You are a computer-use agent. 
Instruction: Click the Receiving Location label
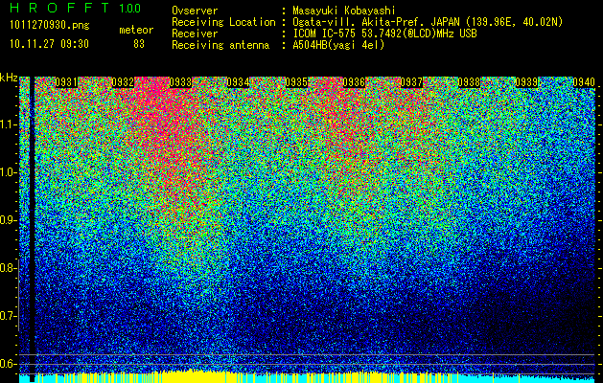point(223,22)
